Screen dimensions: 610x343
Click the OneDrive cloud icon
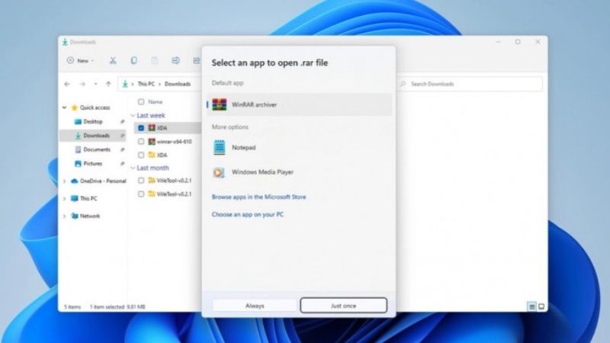click(74, 181)
